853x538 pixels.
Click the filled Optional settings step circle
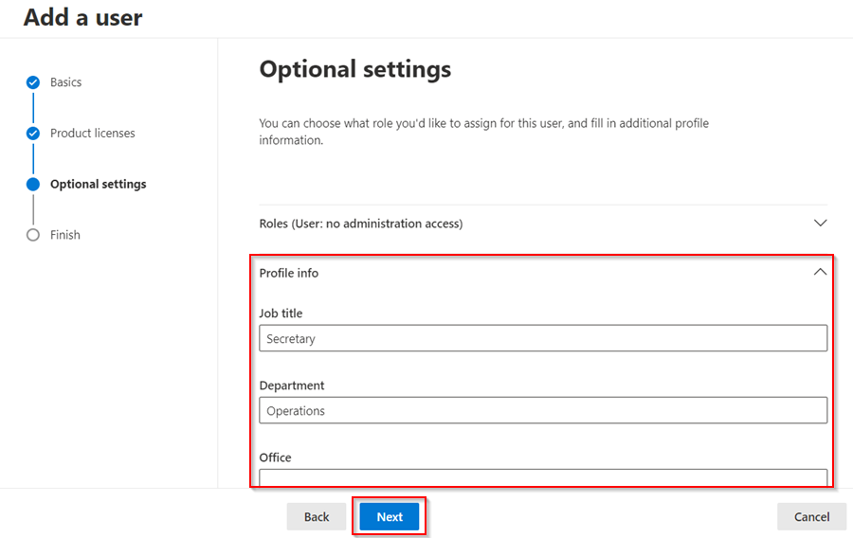[x=33, y=184]
